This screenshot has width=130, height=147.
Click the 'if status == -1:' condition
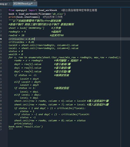(26, 75)
